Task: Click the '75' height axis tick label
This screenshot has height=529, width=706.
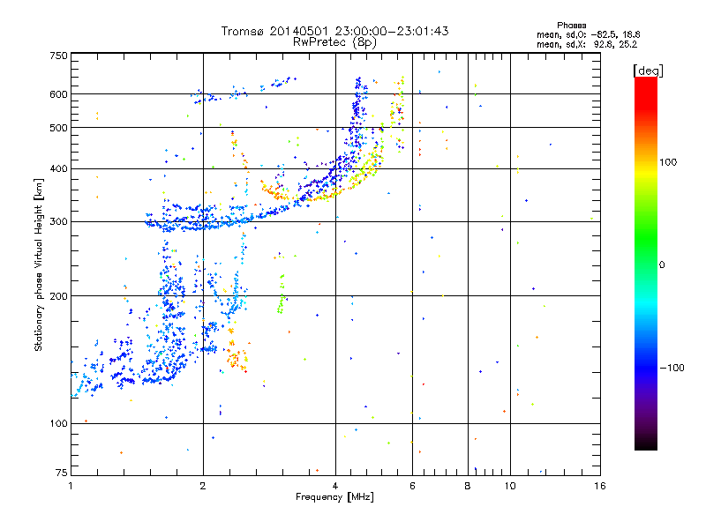Action: pos(62,473)
